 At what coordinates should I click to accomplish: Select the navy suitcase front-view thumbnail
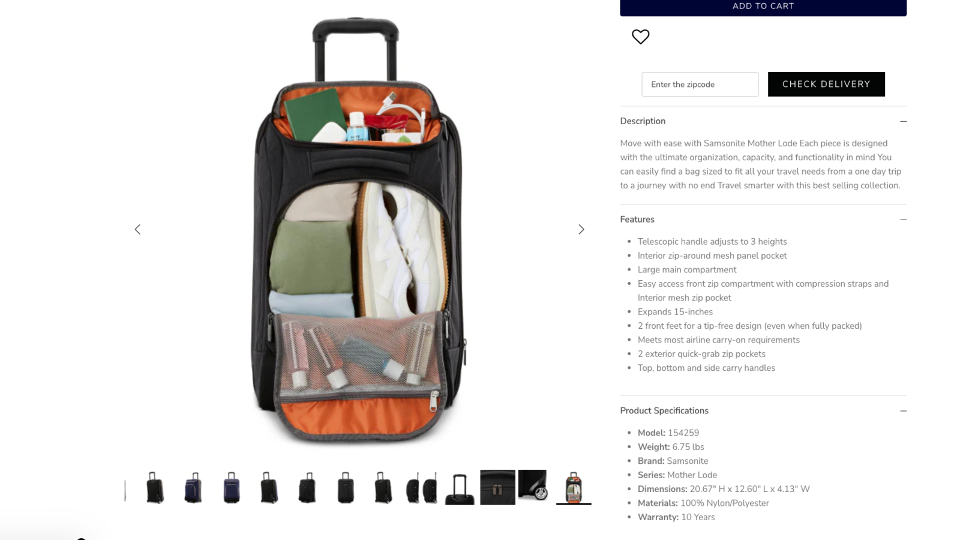[x=231, y=487]
